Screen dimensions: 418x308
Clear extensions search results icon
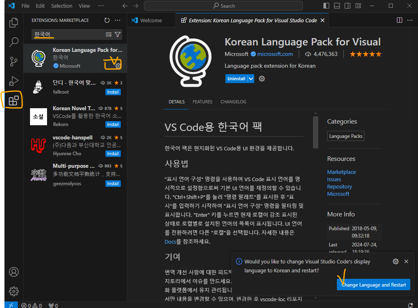click(x=109, y=34)
